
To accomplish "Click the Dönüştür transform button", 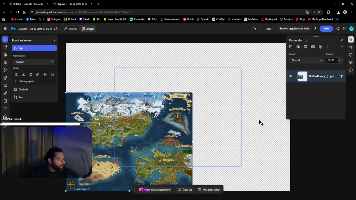I will pyautogui.click(x=21, y=89).
